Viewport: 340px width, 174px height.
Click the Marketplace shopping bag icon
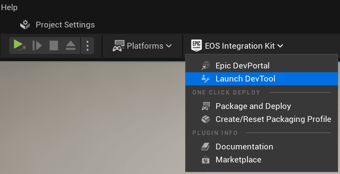pyautogui.click(x=205, y=160)
